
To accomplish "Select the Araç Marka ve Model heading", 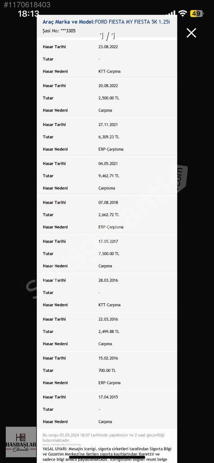I will (68, 22).
